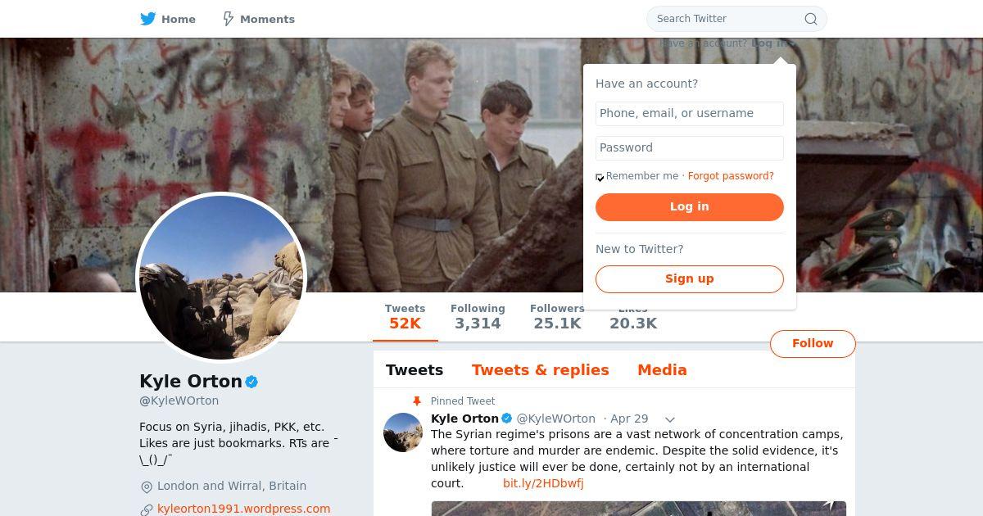The height and width of the screenshot is (516, 983).
Task: Click the search magnifier icon
Action: (x=810, y=19)
